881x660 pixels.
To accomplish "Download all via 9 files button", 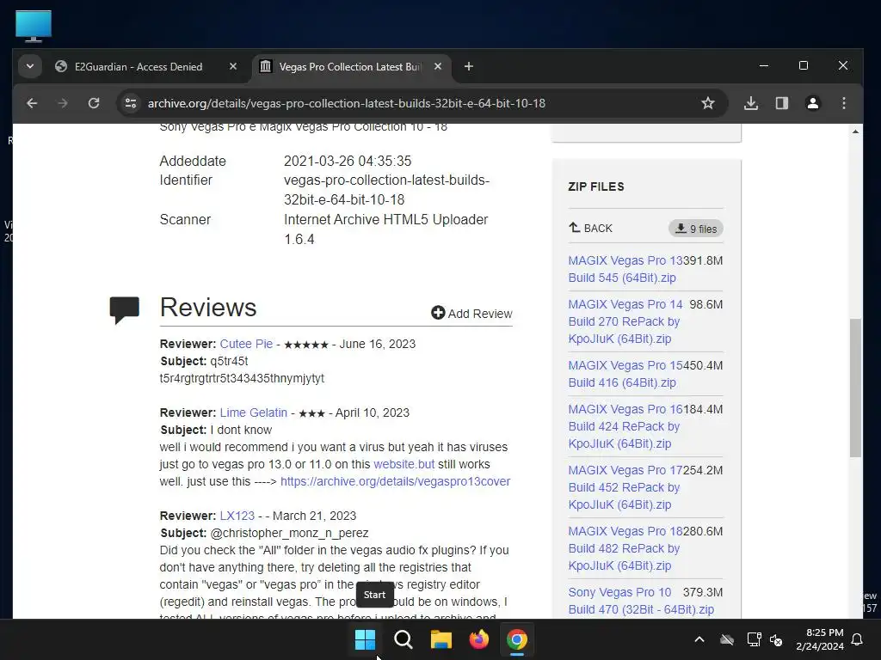I will click(695, 229).
